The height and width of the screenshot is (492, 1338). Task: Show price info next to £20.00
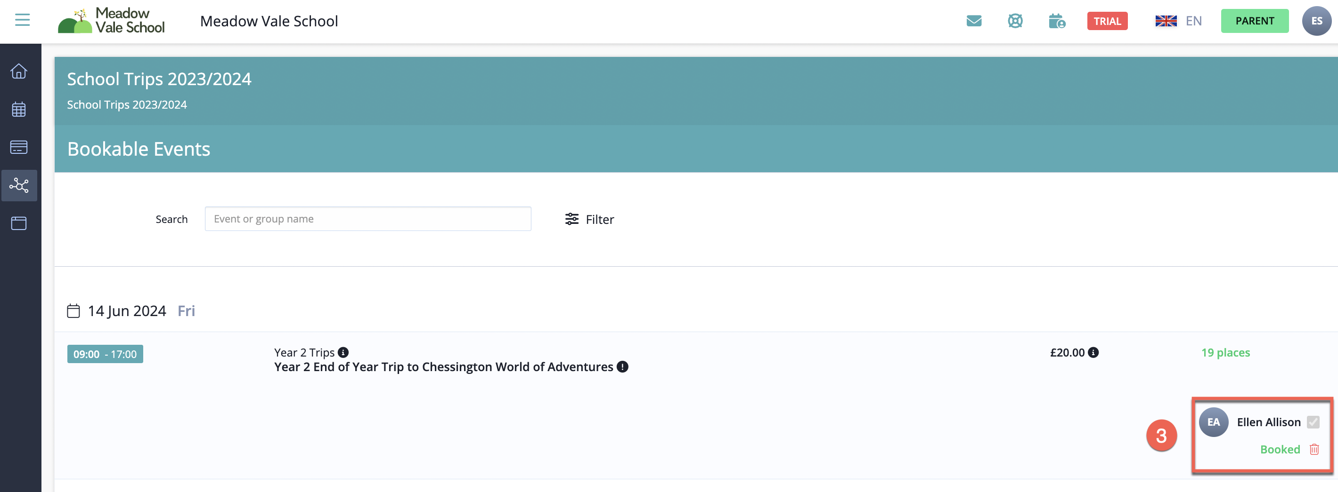(x=1093, y=353)
